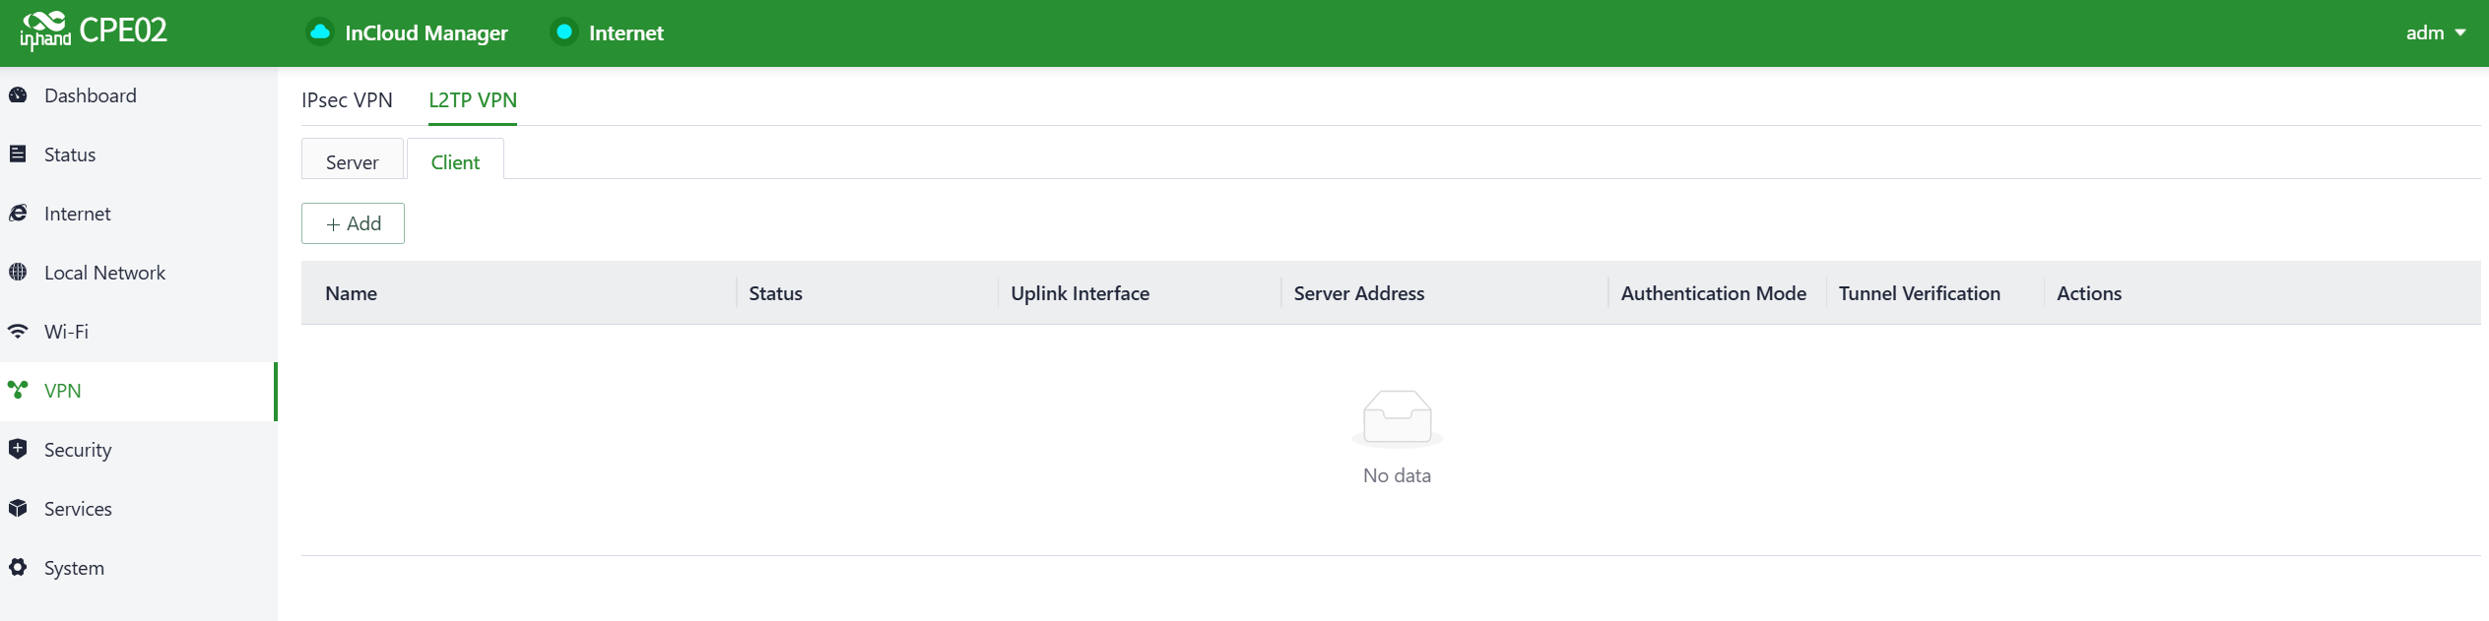The width and height of the screenshot is (2489, 621).
Task: Open the adm user dropdown menu
Action: [x=2435, y=32]
